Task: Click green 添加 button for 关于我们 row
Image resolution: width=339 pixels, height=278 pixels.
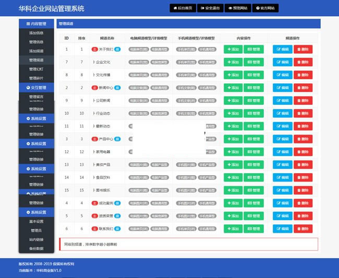Action: click(233, 49)
